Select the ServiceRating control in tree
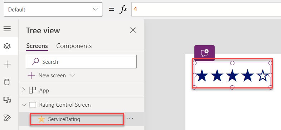Screen dimensions: 281x130 (x=64, y=119)
